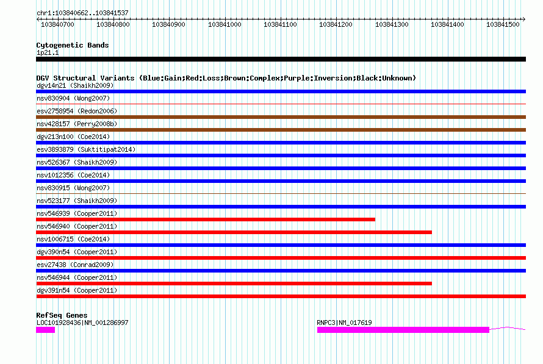Image resolution: width=543 pixels, height=364 pixels.
Task: Click the nsv526367 (Shaikh2009) label
Action: tap(77, 162)
